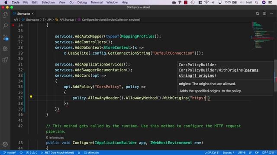Open the Debug view in activity bar
The height and width of the screenshot is (155, 277).
(5, 49)
